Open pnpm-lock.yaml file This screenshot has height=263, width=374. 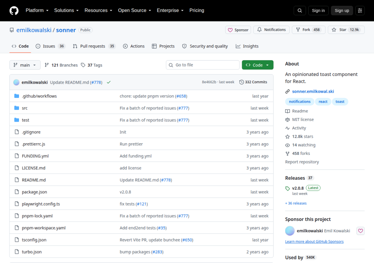click(x=37, y=216)
